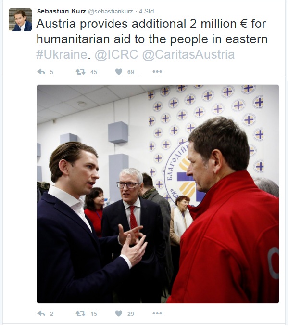Open the @ICRC mention
This screenshot has height=327, width=288.
116,54
